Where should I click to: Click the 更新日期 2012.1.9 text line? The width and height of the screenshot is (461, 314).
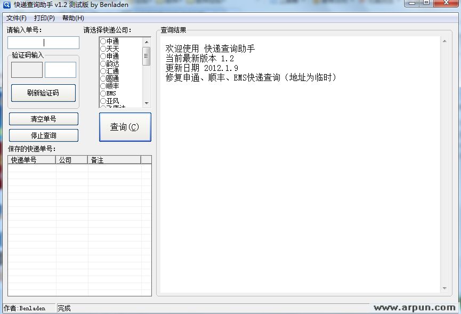click(201, 68)
